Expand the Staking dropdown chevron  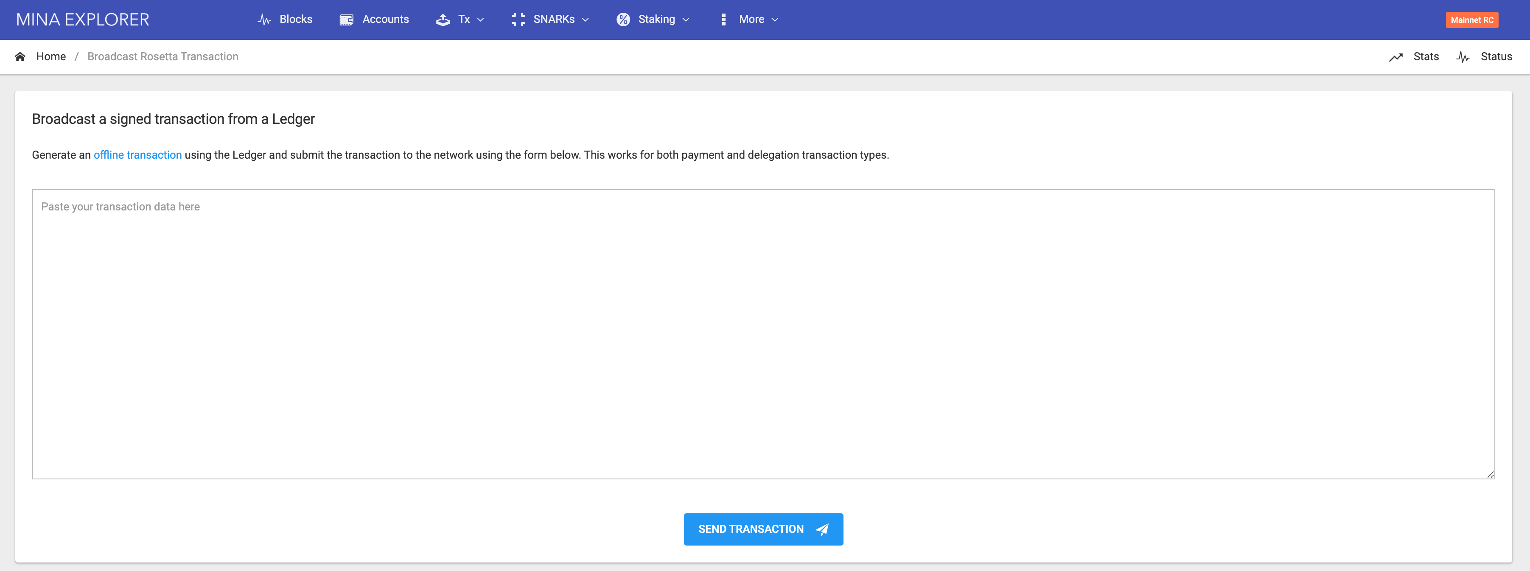point(686,20)
